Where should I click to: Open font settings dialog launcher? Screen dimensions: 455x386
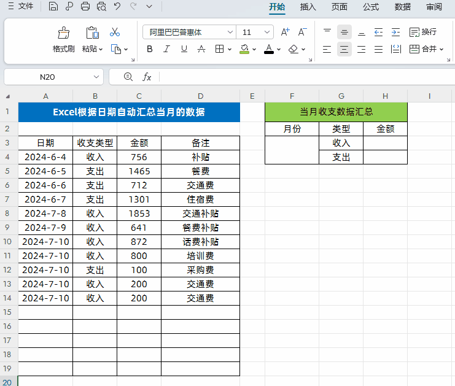click(310, 60)
